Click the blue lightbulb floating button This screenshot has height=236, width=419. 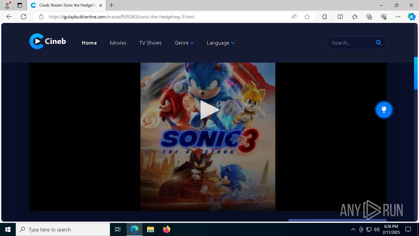[384, 109]
